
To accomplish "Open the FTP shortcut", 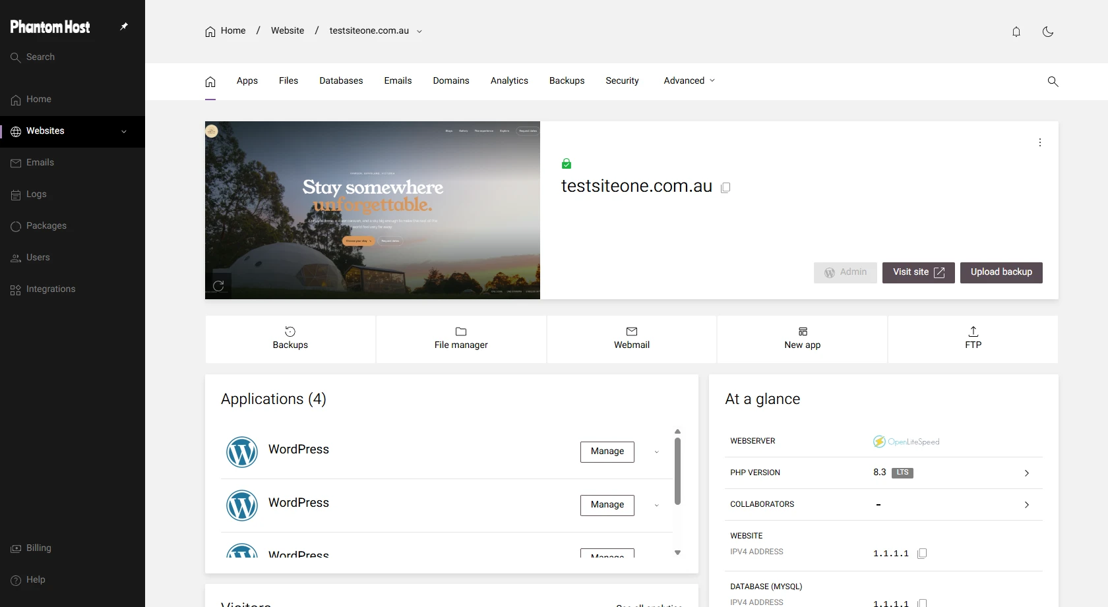I will tap(973, 339).
